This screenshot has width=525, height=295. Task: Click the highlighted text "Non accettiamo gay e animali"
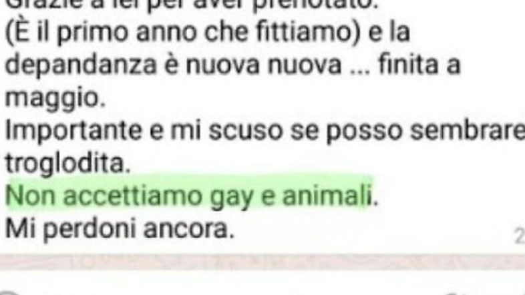189,196
